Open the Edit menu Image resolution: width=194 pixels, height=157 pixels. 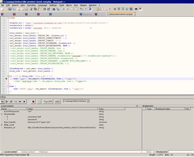[8, 5]
